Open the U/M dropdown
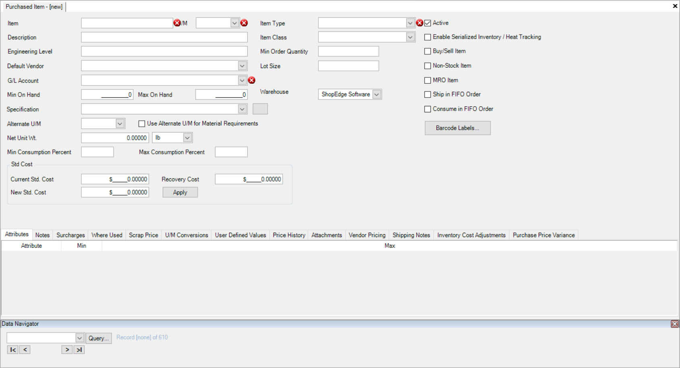Image resolution: width=680 pixels, height=368 pixels. (235, 23)
